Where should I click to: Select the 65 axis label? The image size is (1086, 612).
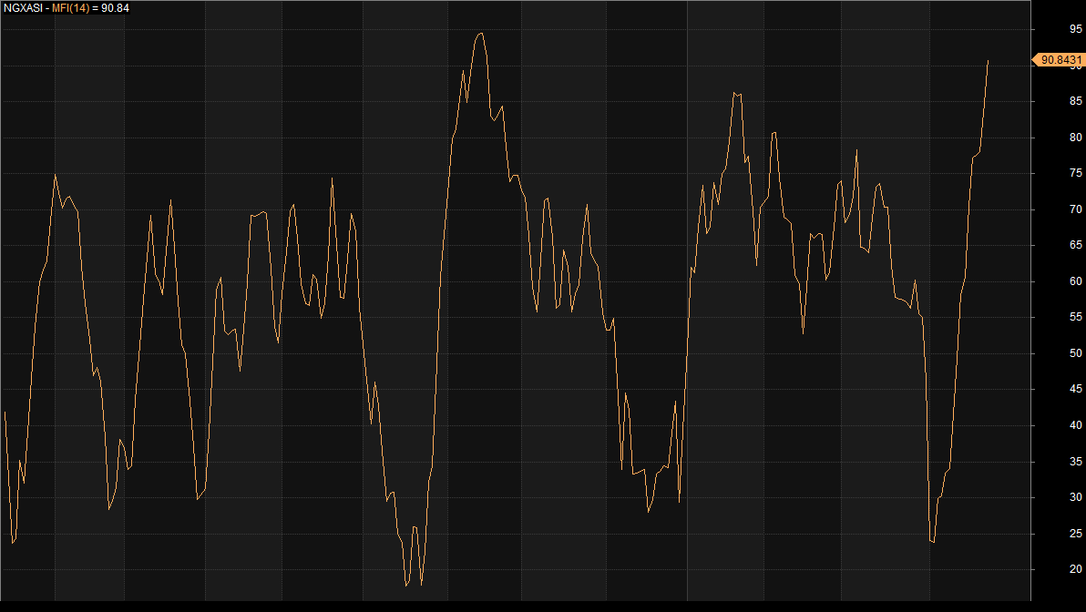[x=1075, y=245]
